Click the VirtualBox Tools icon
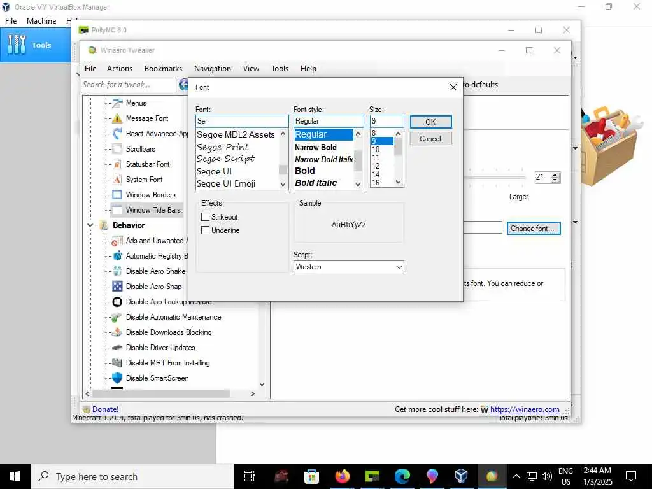 click(17, 45)
